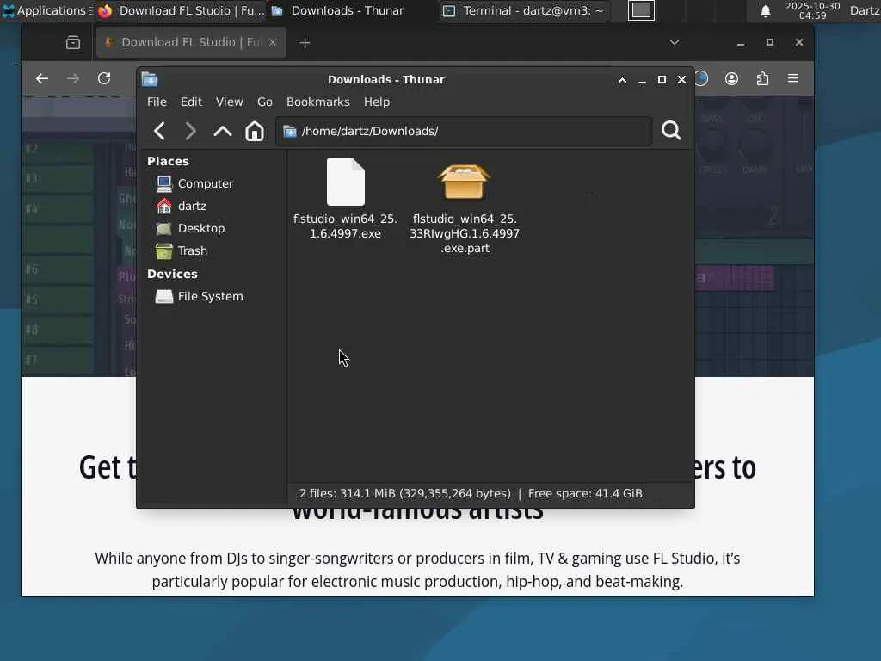Screen dimensions: 881x661
Task: Minimize the Firefox window
Action: (x=741, y=43)
